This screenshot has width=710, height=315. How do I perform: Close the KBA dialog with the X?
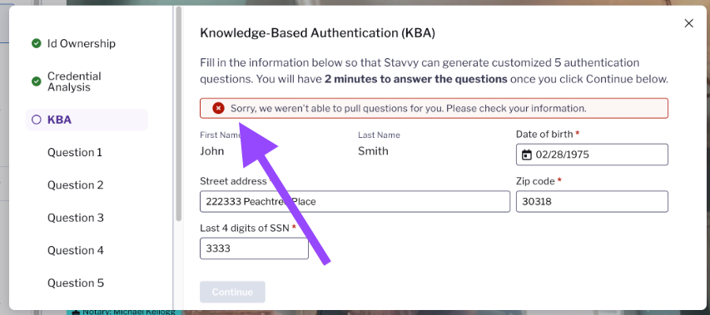(x=688, y=23)
